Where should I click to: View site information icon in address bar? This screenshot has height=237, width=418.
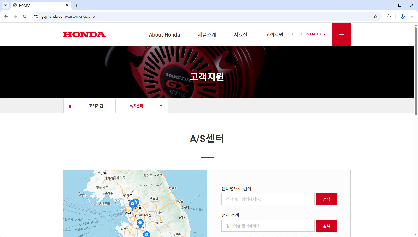pyautogui.click(x=36, y=16)
